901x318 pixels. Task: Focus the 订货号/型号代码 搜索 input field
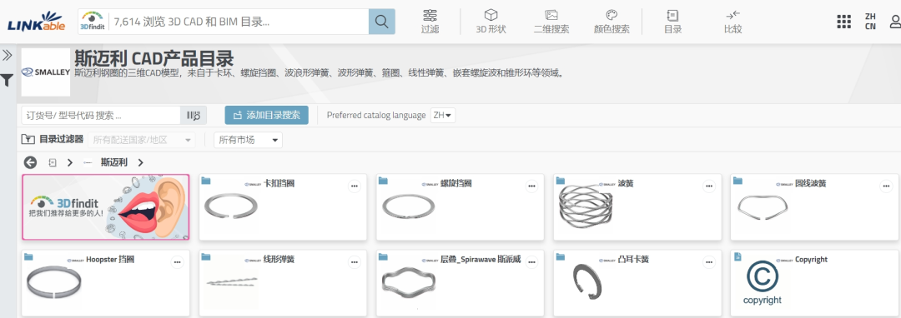[x=101, y=115]
